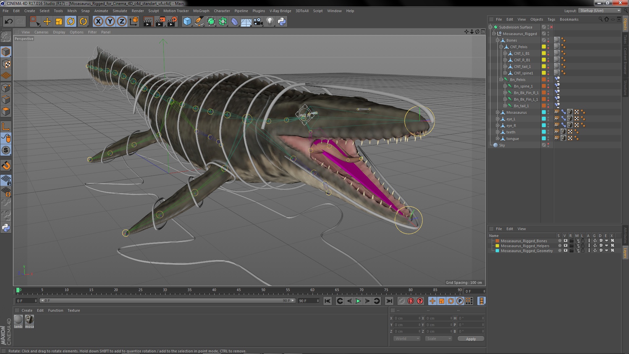Click the Undo arrow icon

pos(9,22)
